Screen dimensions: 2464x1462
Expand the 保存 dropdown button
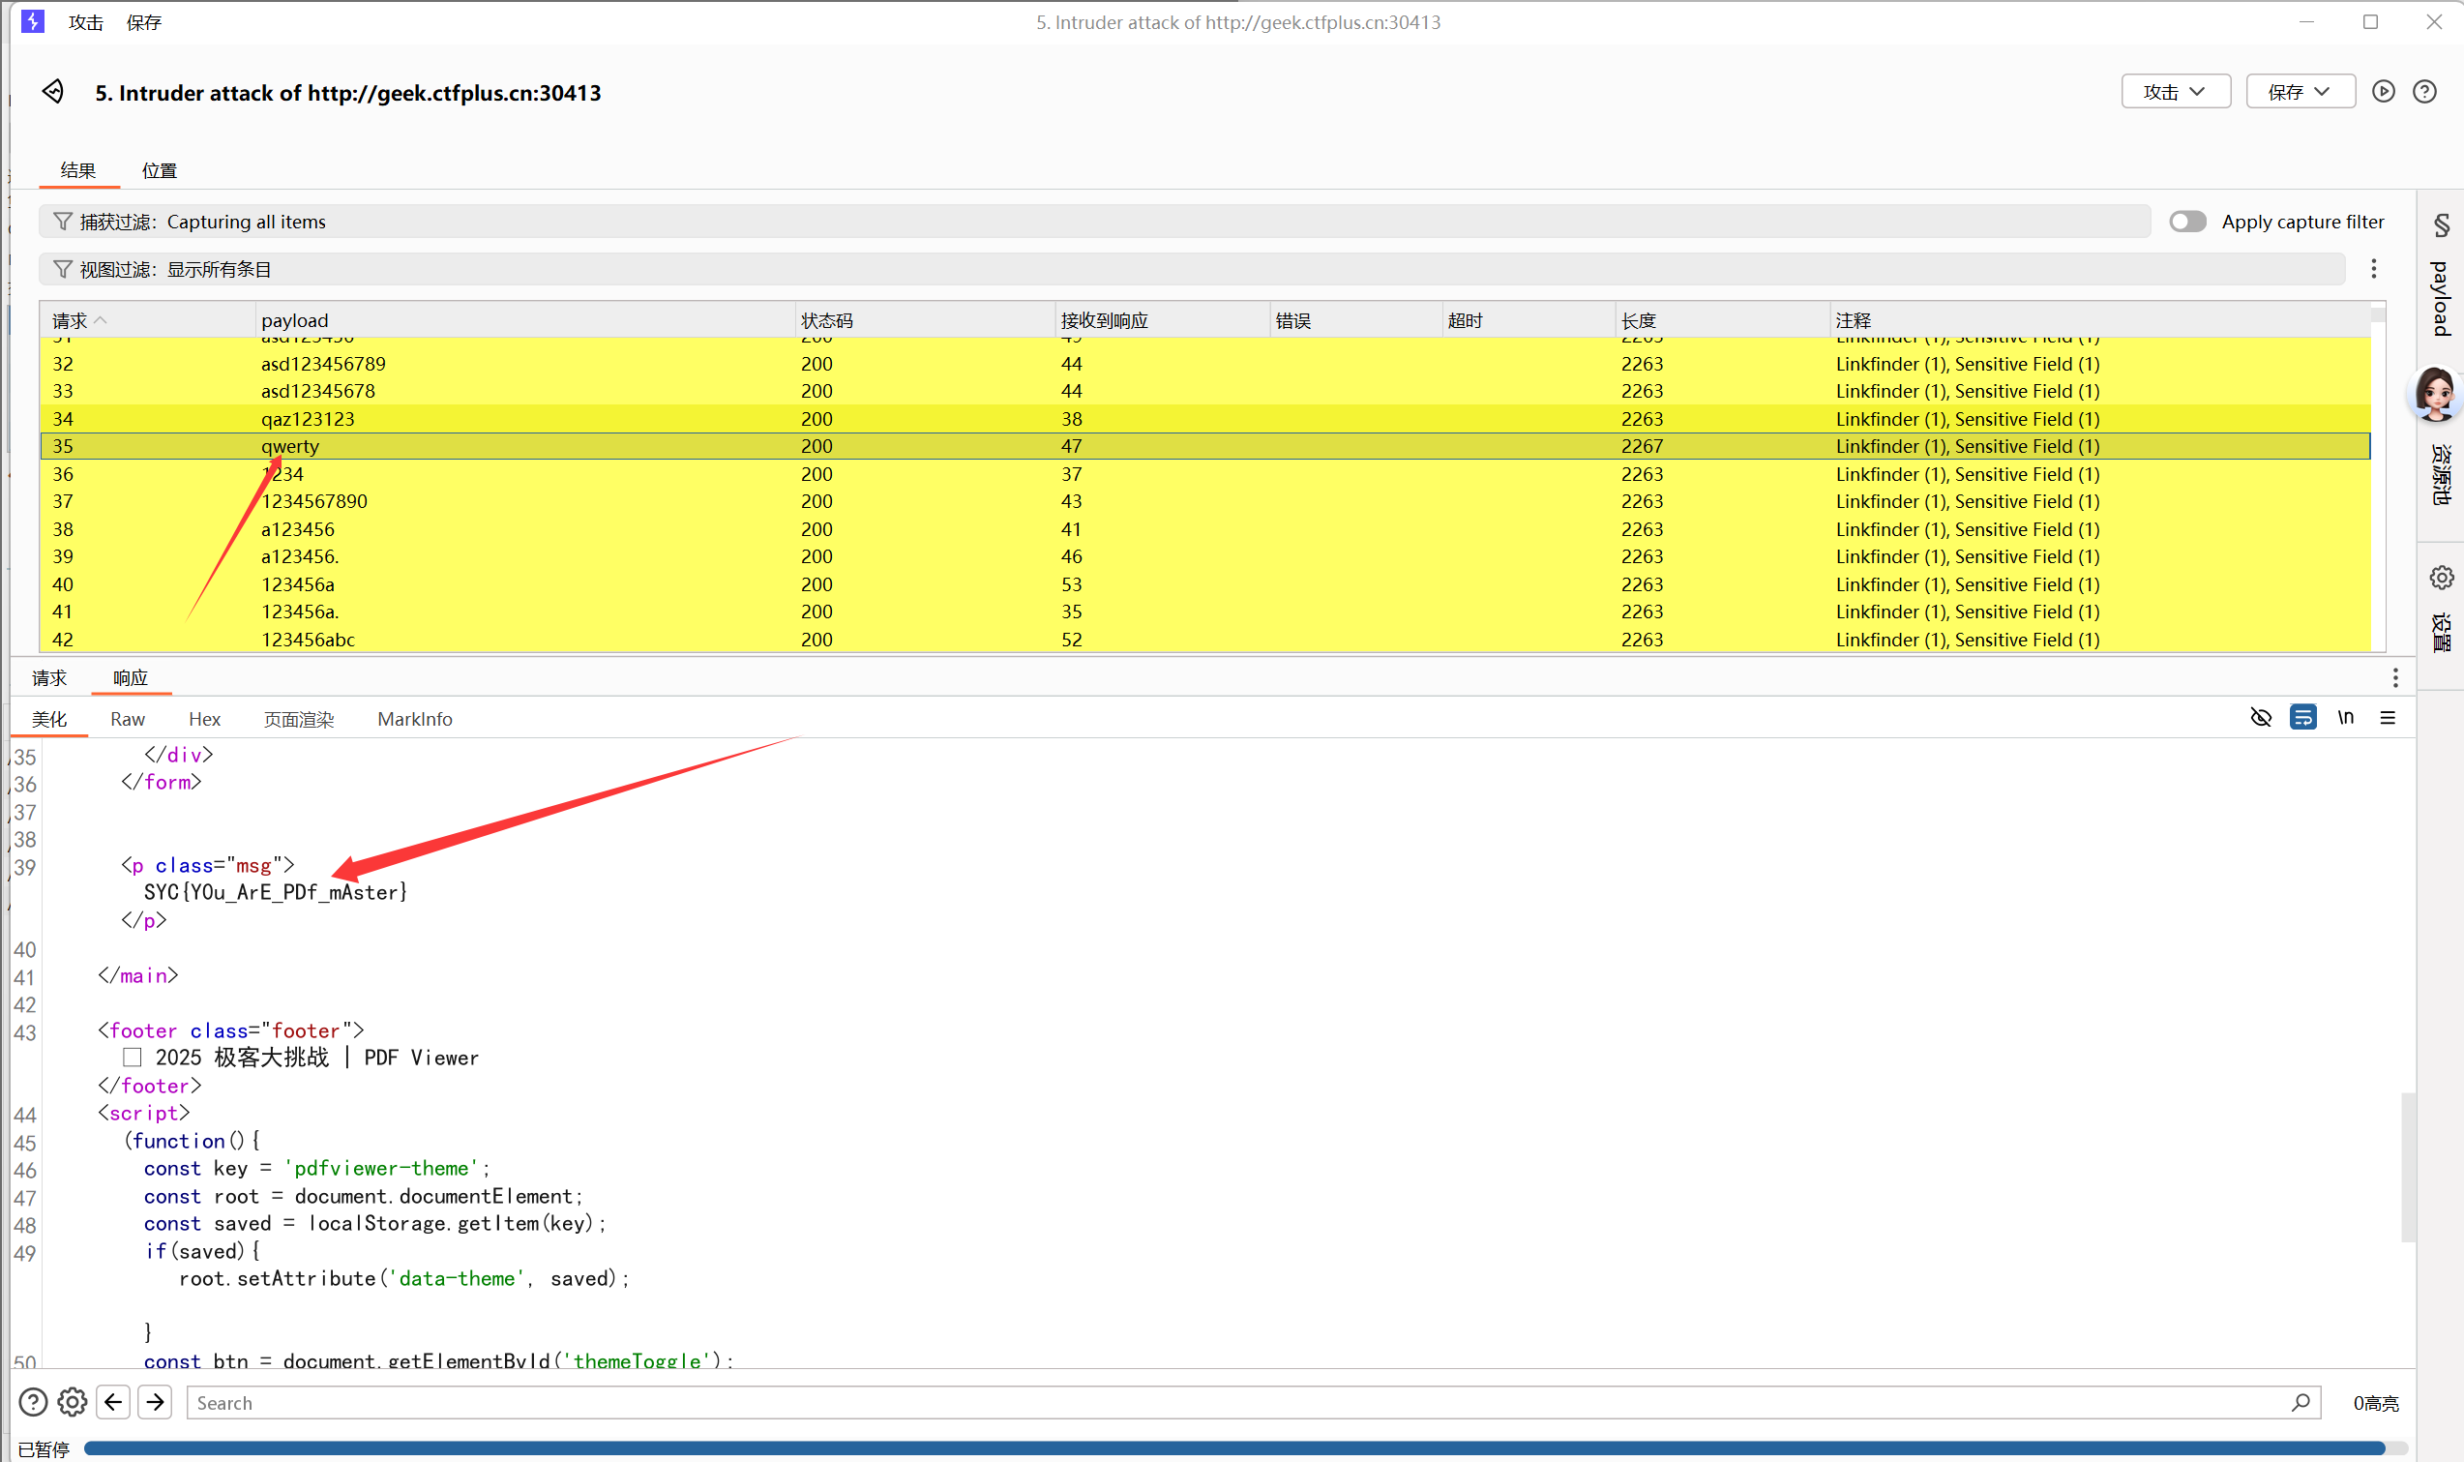click(x=2300, y=92)
